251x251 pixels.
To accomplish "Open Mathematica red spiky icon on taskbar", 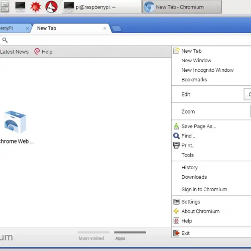I will [36, 7].
